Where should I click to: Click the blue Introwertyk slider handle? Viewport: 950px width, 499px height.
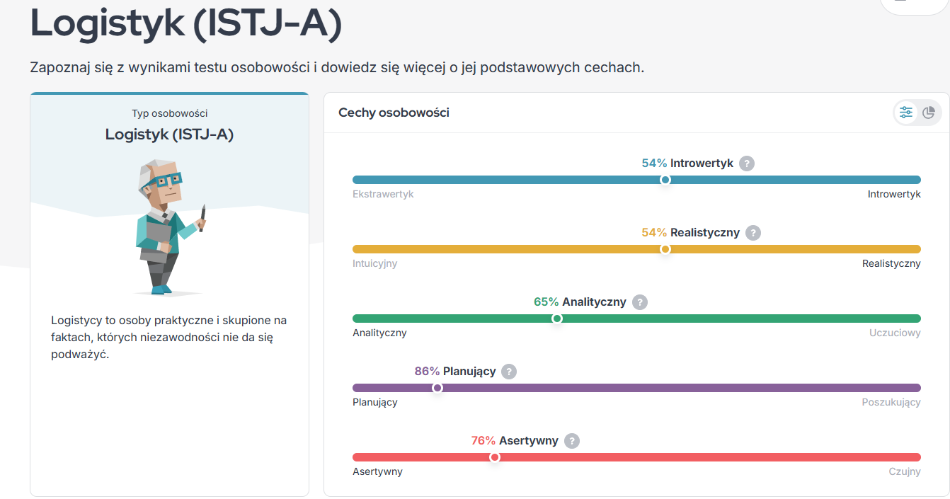click(665, 180)
